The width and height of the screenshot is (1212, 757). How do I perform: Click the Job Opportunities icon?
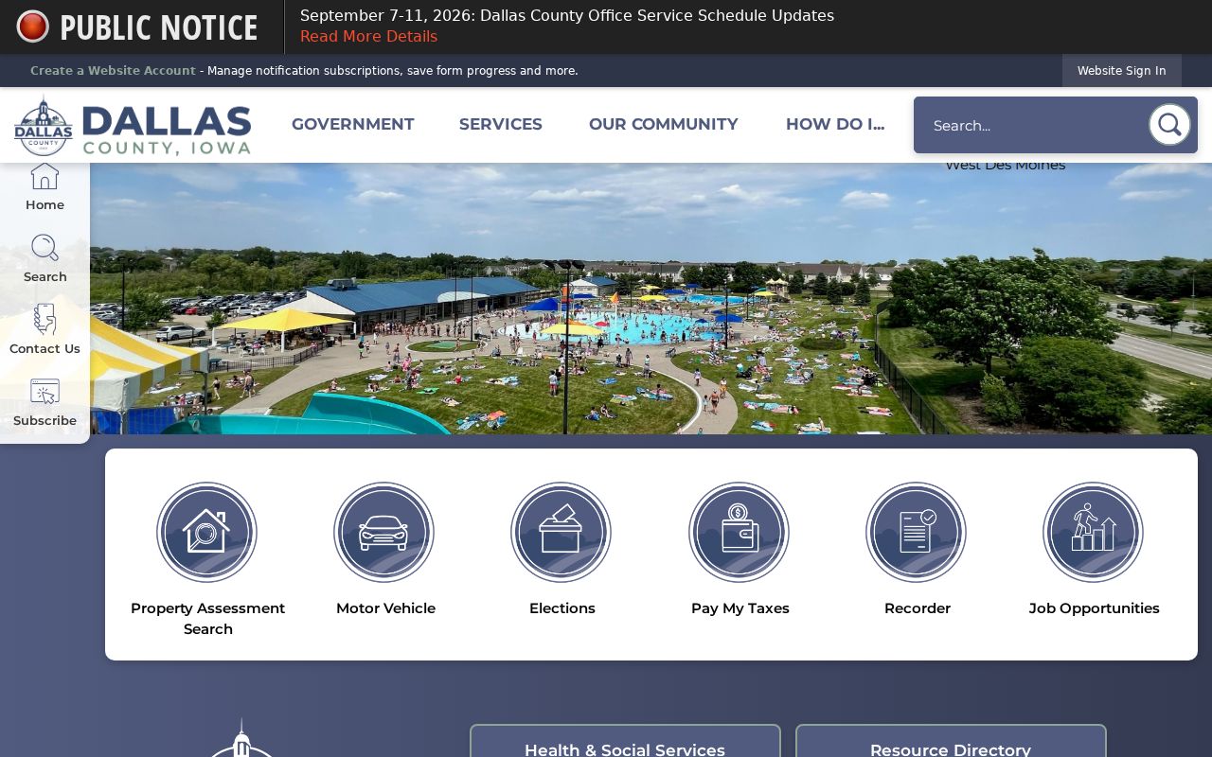1093,532
